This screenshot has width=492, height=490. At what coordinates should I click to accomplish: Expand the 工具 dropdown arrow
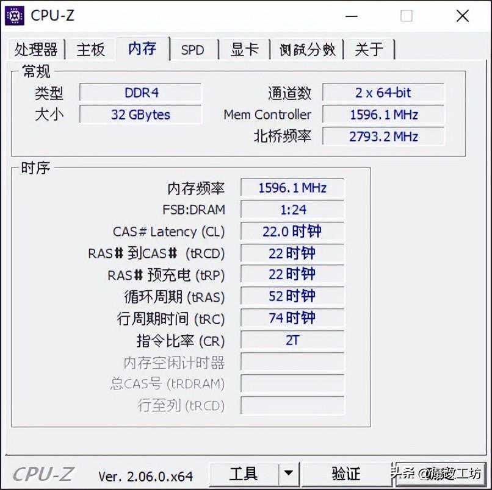point(288,474)
